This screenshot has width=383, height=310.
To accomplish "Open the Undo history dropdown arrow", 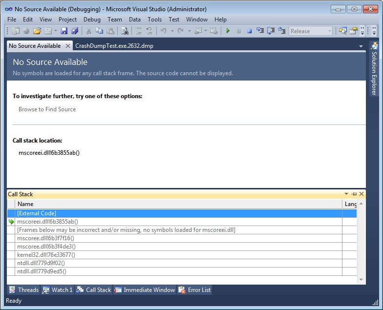I will (172, 31).
